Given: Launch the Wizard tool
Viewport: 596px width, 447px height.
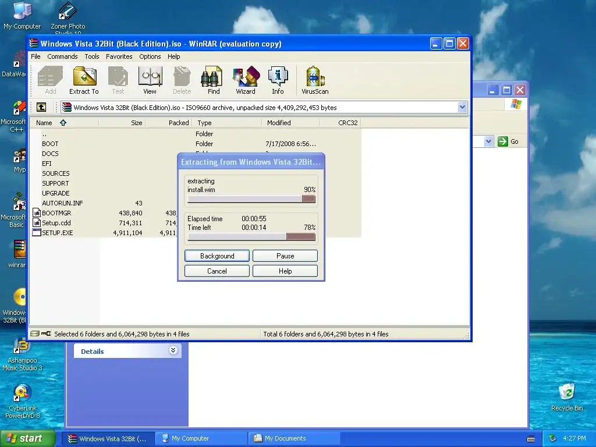Looking at the screenshot, I should point(246,80).
